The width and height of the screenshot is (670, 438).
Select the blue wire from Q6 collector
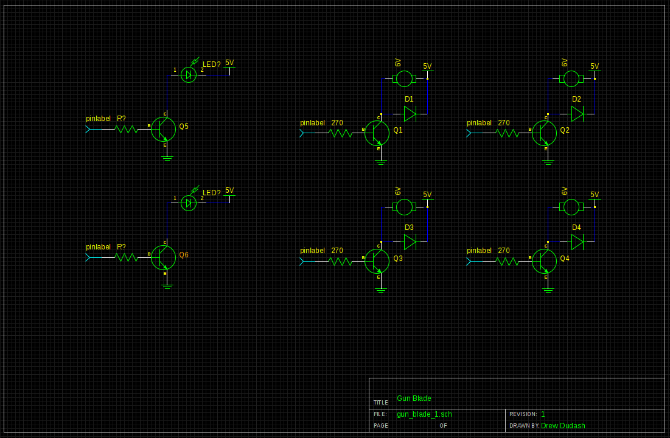tap(167, 220)
